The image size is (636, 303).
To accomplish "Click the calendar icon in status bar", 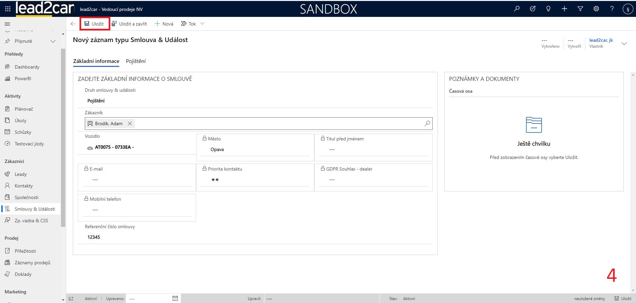I will click(x=175, y=298).
